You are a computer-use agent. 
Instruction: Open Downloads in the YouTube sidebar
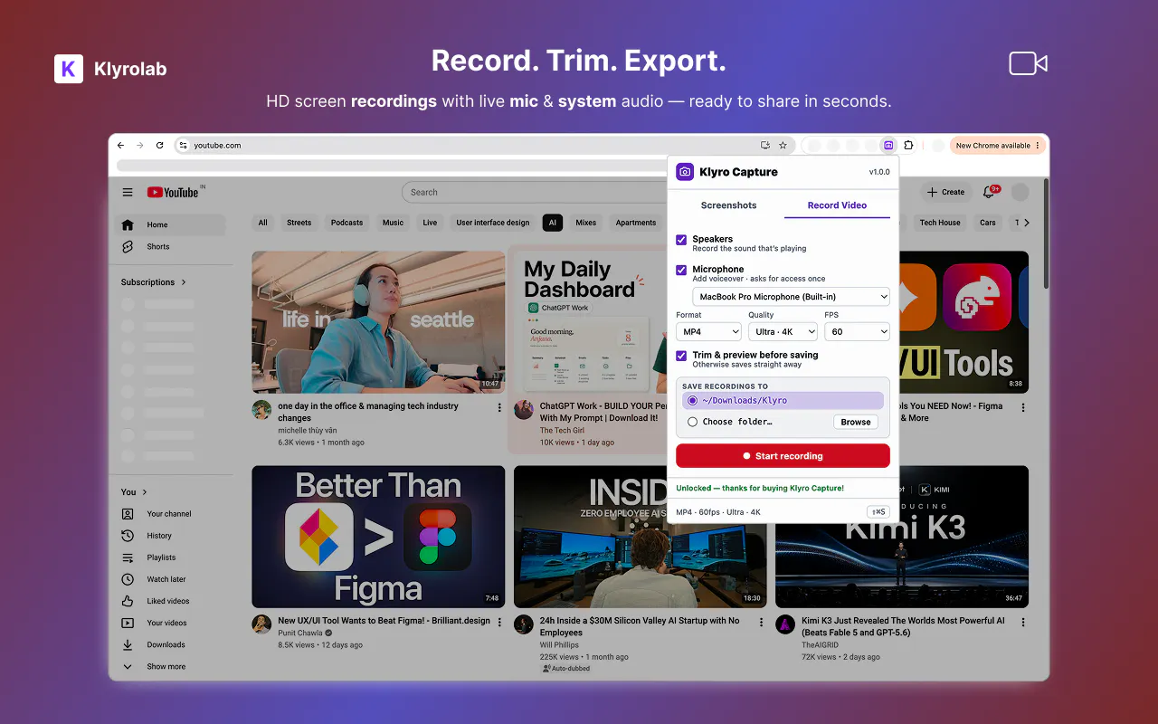pos(167,644)
